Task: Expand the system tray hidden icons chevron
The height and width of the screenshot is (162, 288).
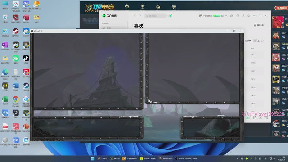Action: (238, 158)
